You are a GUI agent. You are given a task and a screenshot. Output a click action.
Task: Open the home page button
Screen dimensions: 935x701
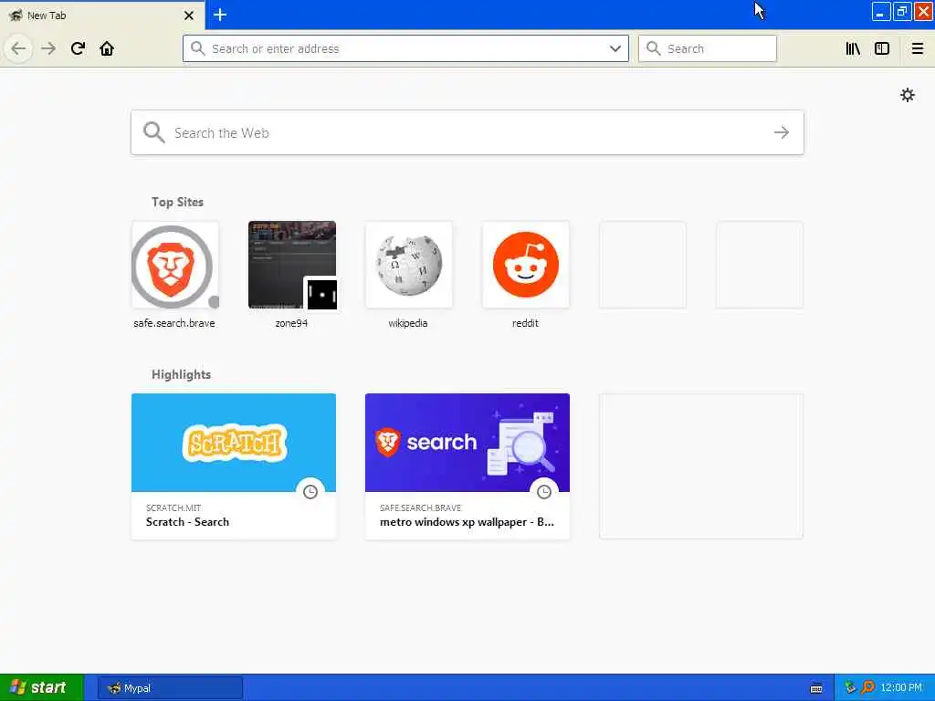(107, 48)
